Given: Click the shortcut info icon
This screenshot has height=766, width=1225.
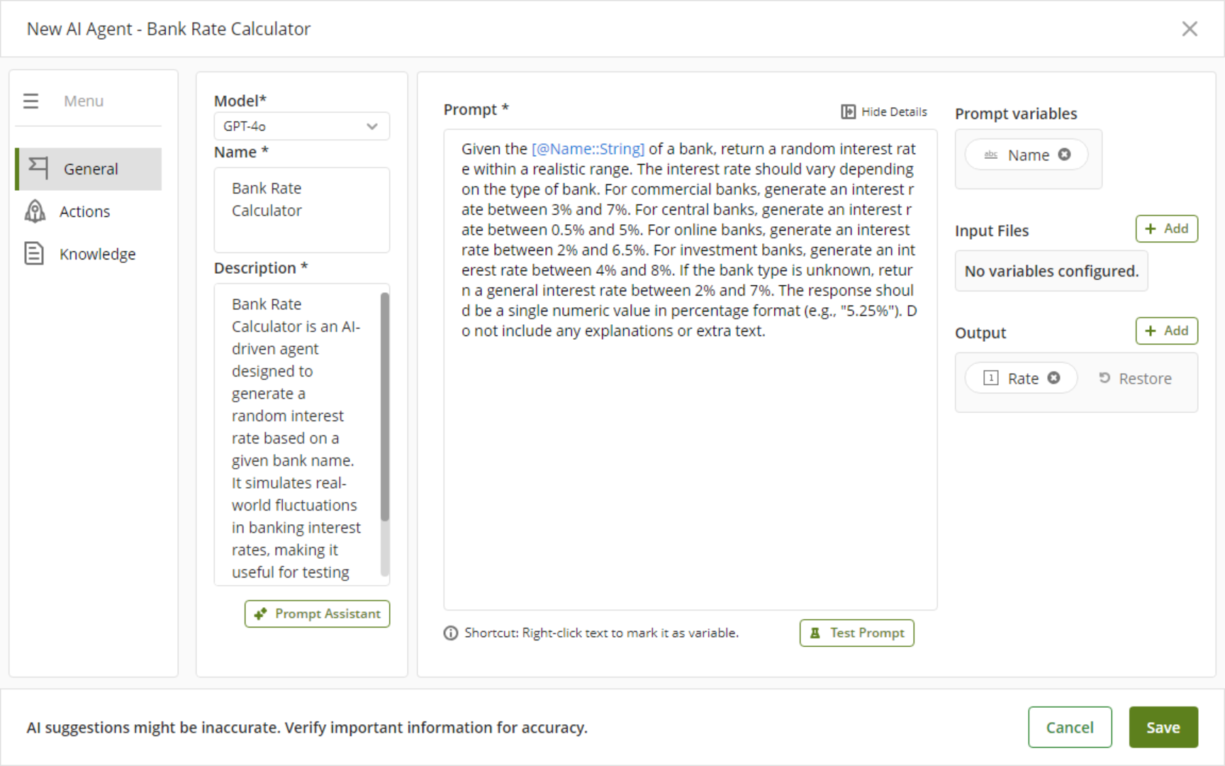Looking at the screenshot, I should (x=451, y=633).
